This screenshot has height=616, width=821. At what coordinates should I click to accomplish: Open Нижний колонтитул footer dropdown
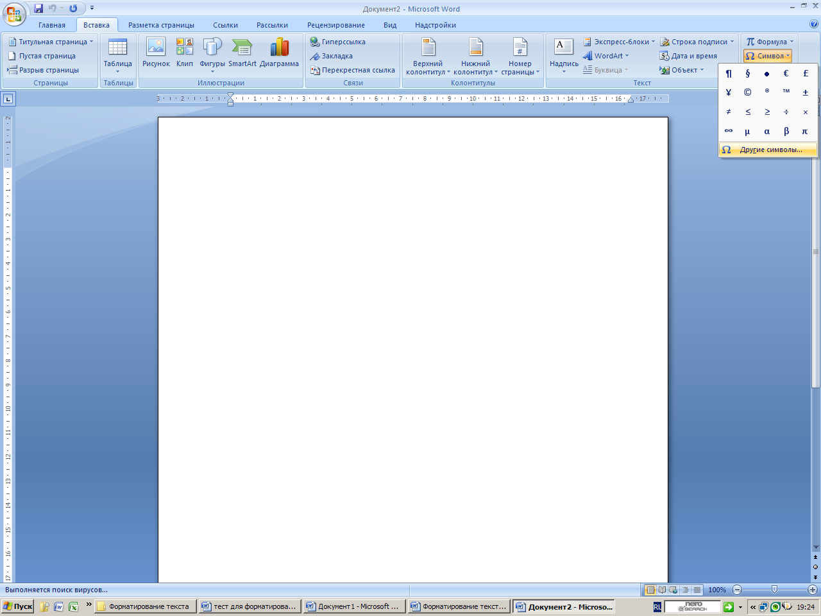tap(475, 56)
